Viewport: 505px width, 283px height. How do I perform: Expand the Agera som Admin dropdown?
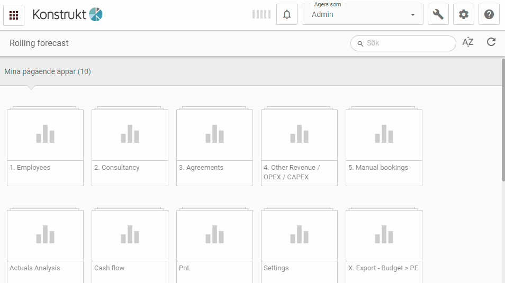pos(363,15)
